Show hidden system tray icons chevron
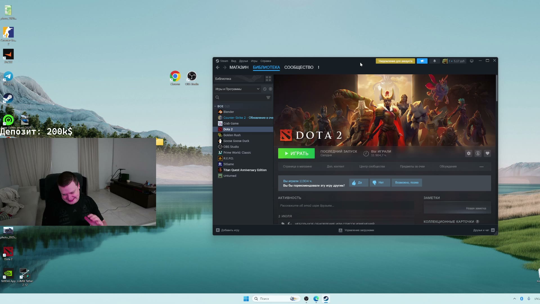Viewport: 540px width, 304px height. 514,299
